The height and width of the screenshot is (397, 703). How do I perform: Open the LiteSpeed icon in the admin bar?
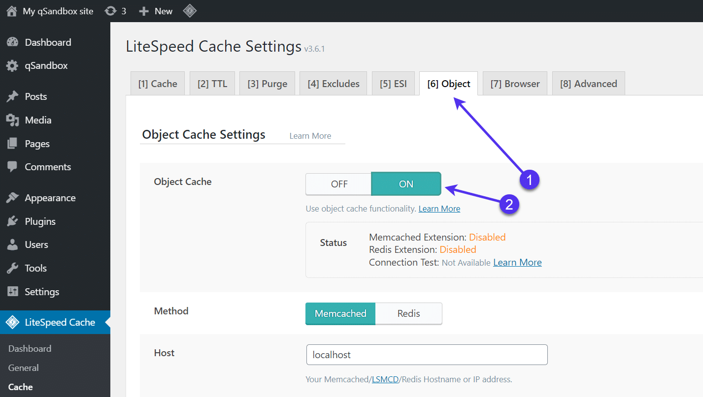pos(190,10)
